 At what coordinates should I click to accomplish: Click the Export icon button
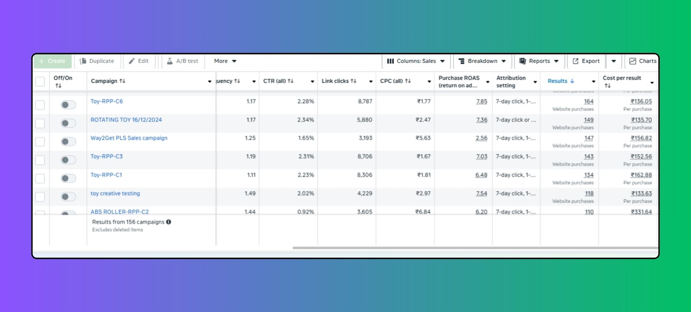[575, 61]
